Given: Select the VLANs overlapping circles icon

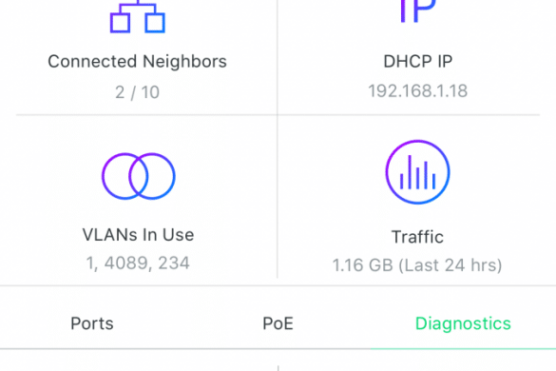Looking at the screenshot, I should coord(139,176).
